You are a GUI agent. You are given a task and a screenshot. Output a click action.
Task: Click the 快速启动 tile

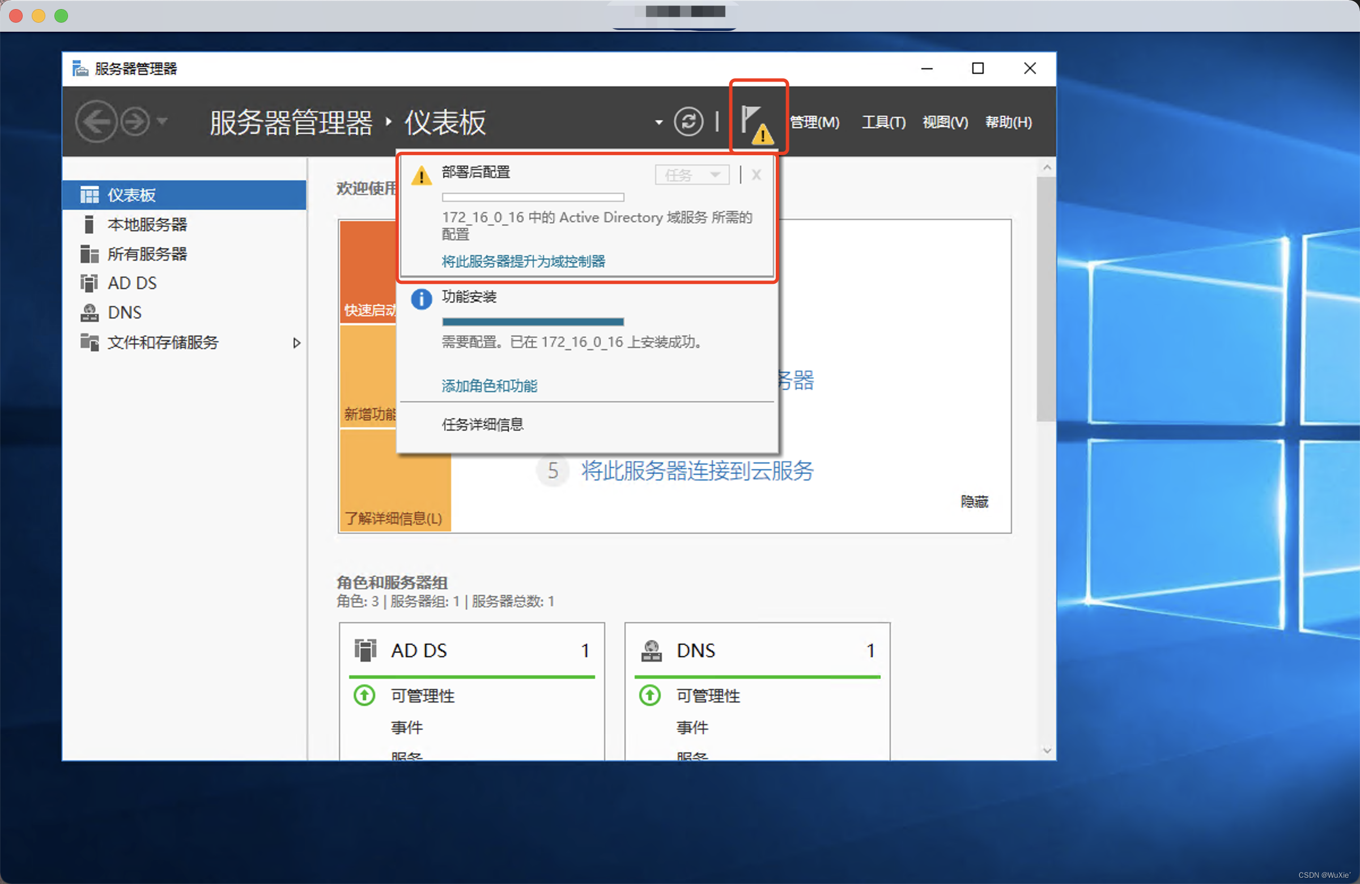tap(367, 272)
